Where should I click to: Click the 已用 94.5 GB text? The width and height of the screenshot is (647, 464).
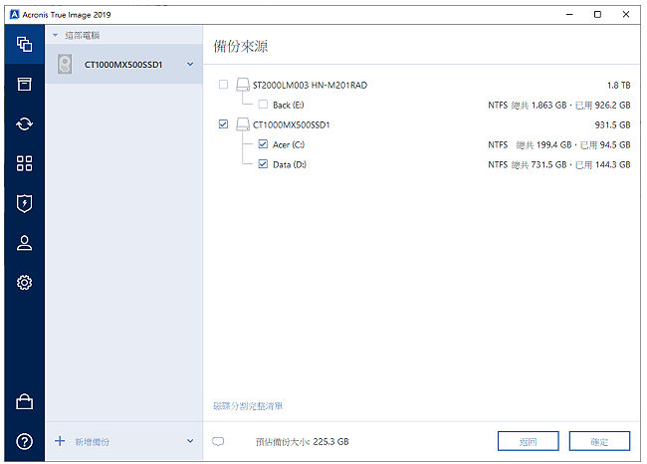click(605, 145)
